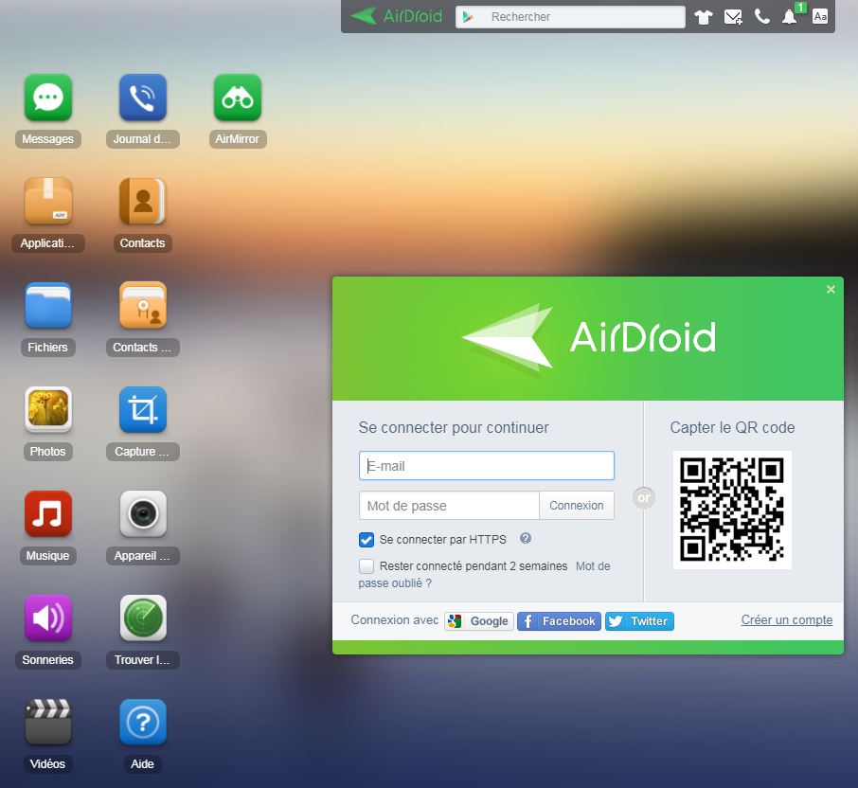This screenshot has width=858, height=788.
Task: Open the Aide question mark icon
Action: [143, 723]
